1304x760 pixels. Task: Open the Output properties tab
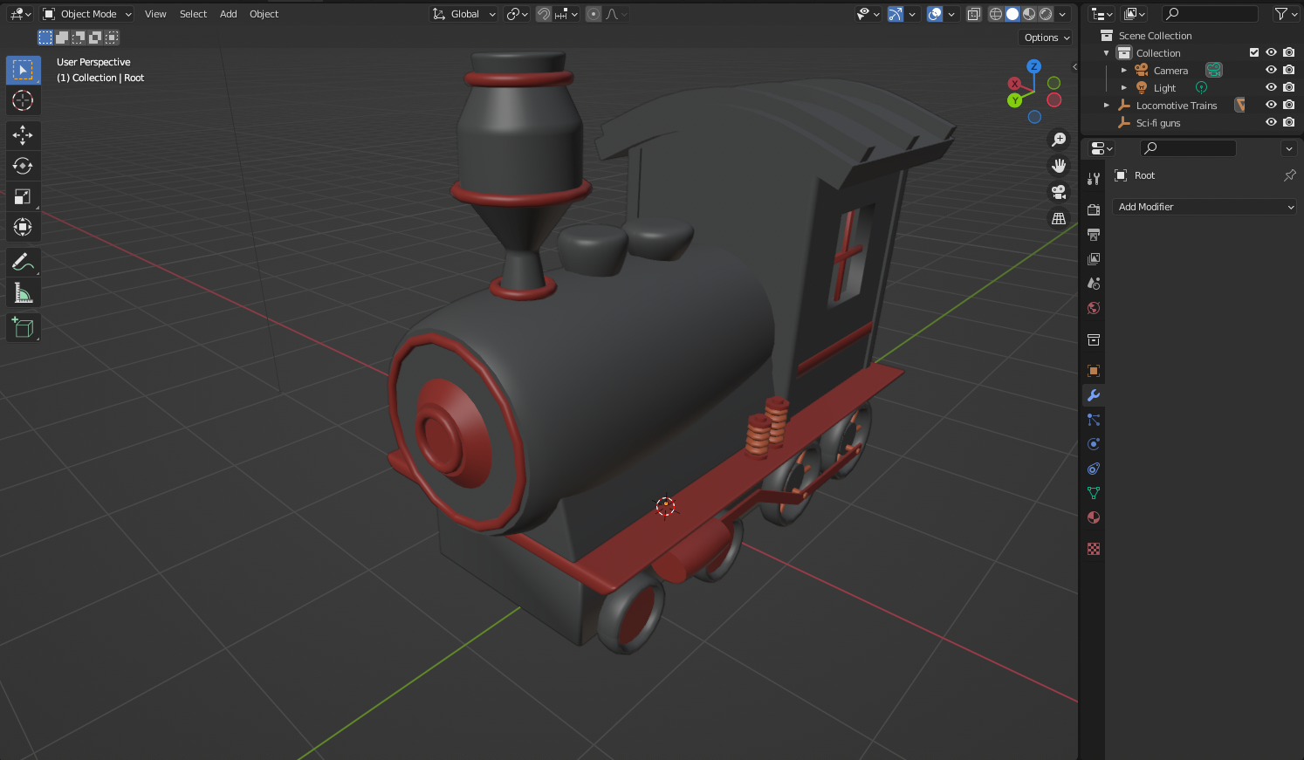tap(1094, 234)
